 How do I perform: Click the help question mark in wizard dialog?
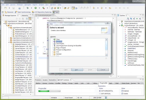106,58
